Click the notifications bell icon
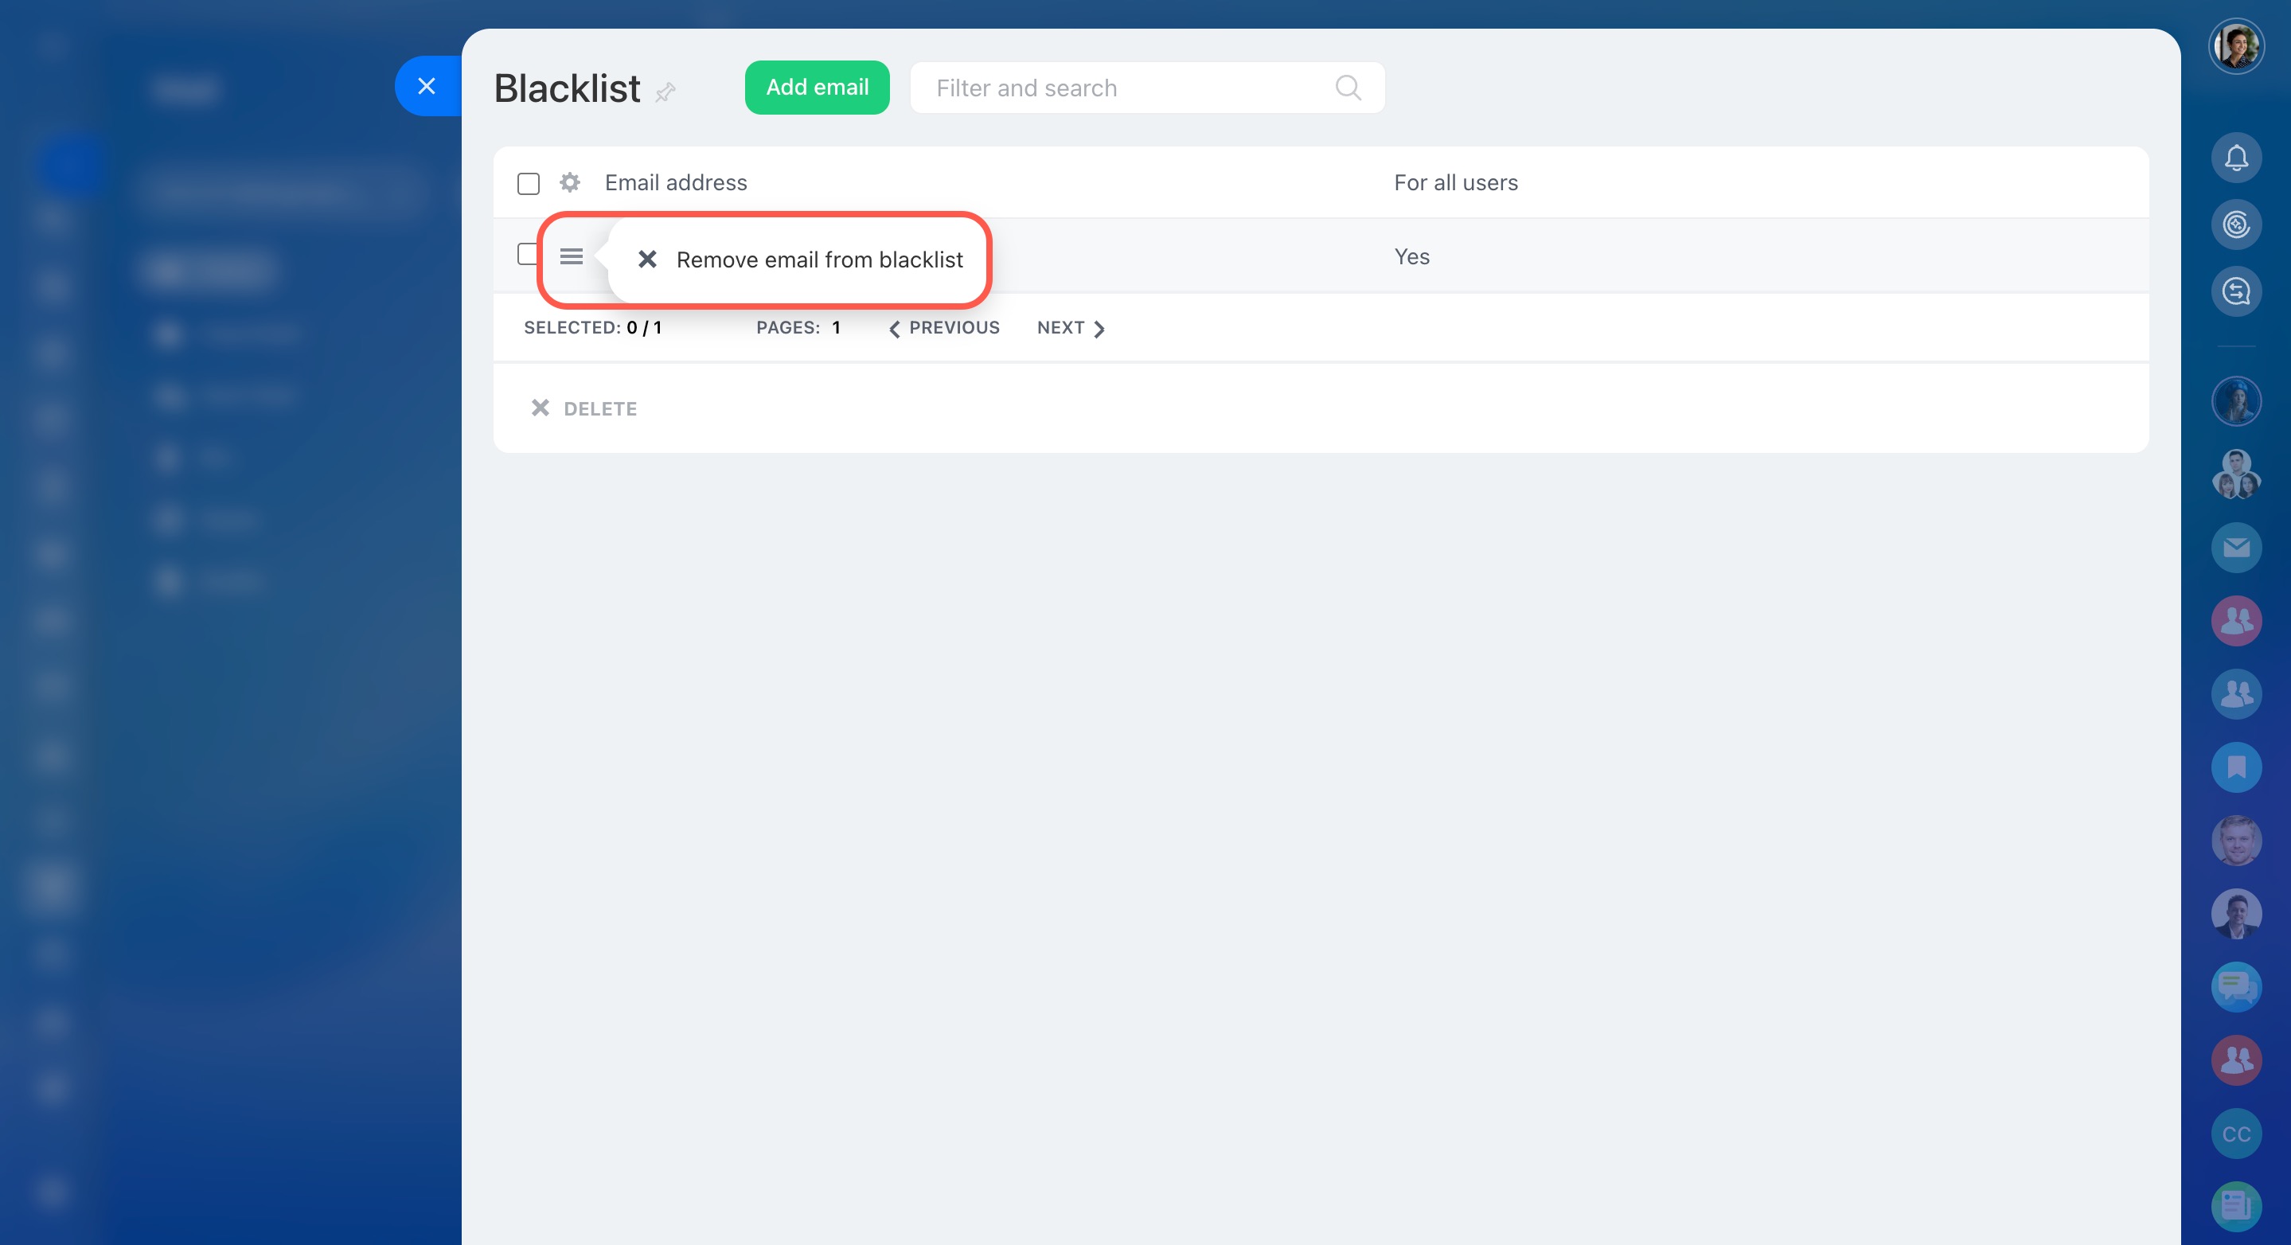Image resolution: width=2291 pixels, height=1245 pixels. tap(2235, 158)
